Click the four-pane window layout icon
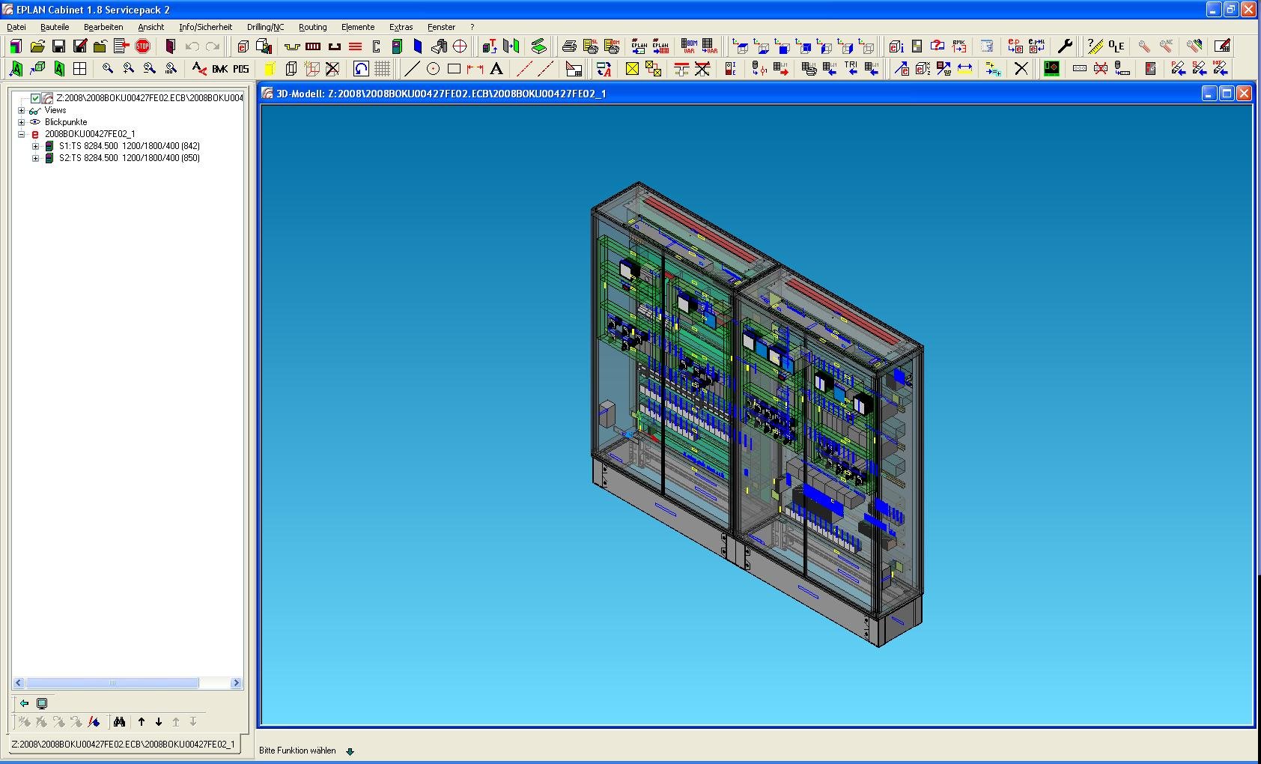 click(x=79, y=69)
